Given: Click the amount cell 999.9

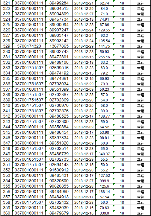Looking at the screenshot, I should (x=104, y=181).
